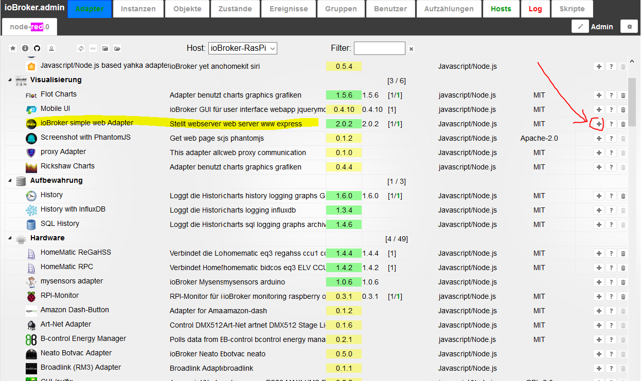Click the info toolbar icon
The width and height of the screenshot is (641, 381).
[25, 48]
